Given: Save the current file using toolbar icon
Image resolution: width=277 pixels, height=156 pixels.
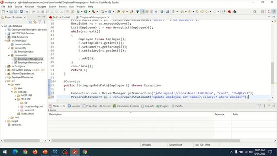Looking at the screenshot, I should point(11,12).
